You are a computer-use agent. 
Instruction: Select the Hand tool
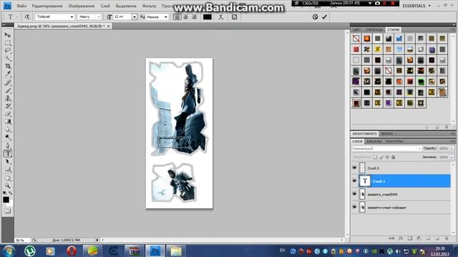[8, 178]
